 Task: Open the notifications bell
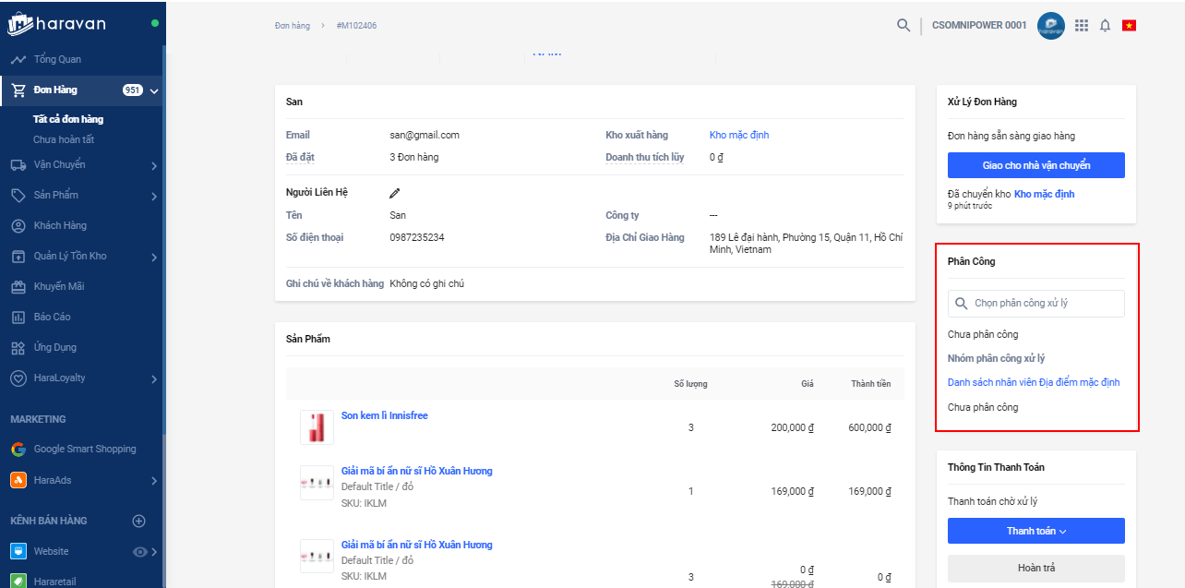pyautogui.click(x=1105, y=25)
